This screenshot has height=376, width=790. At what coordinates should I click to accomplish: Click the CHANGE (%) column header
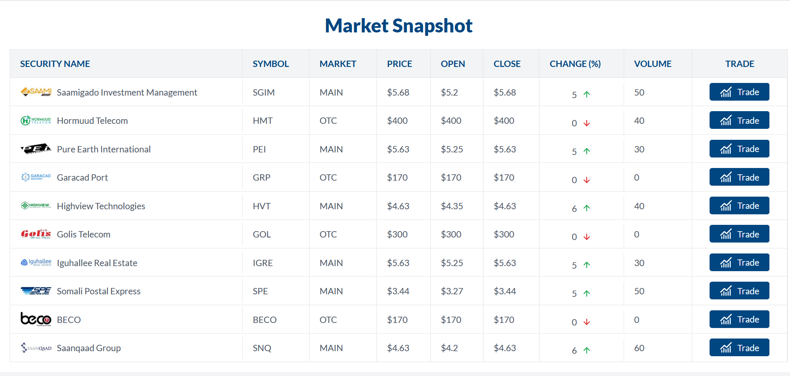575,64
